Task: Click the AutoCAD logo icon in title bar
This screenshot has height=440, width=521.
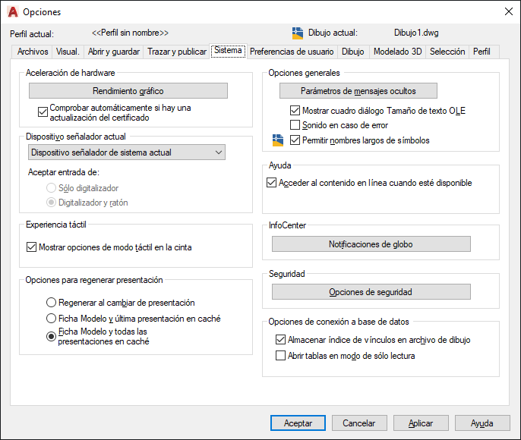Action: click(x=12, y=12)
